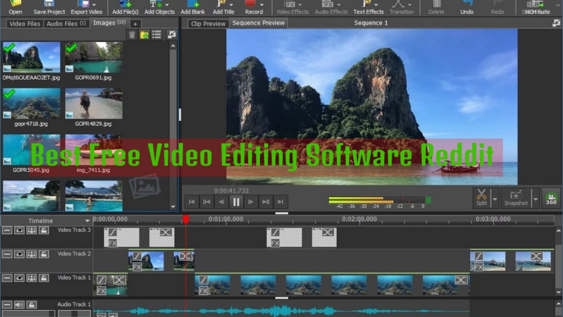
Task: Add media using the Add File(s) icon
Action: point(125,7)
